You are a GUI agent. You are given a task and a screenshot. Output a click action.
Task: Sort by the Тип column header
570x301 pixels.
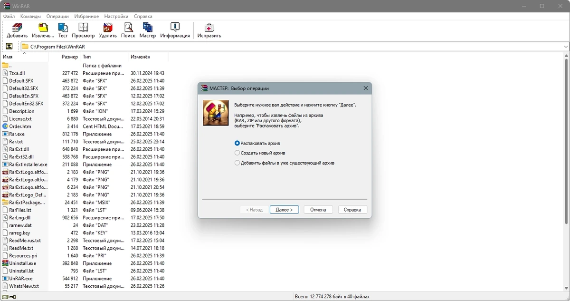point(104,57)
